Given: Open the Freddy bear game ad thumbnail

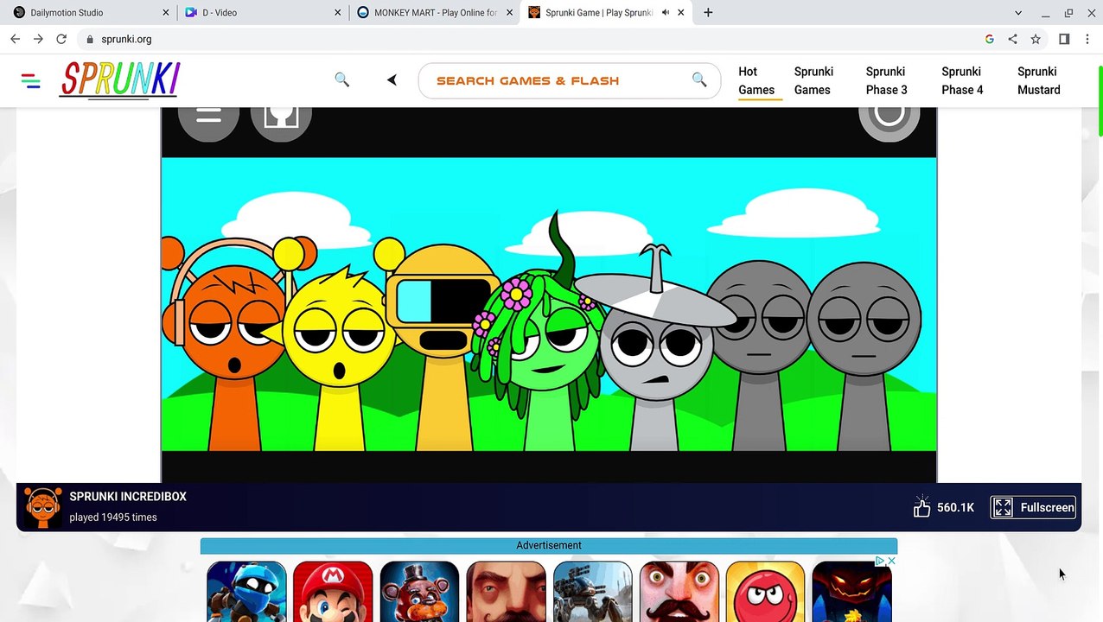Looking at the screenshot, I should pyautogui.click(x=419, y=592).
